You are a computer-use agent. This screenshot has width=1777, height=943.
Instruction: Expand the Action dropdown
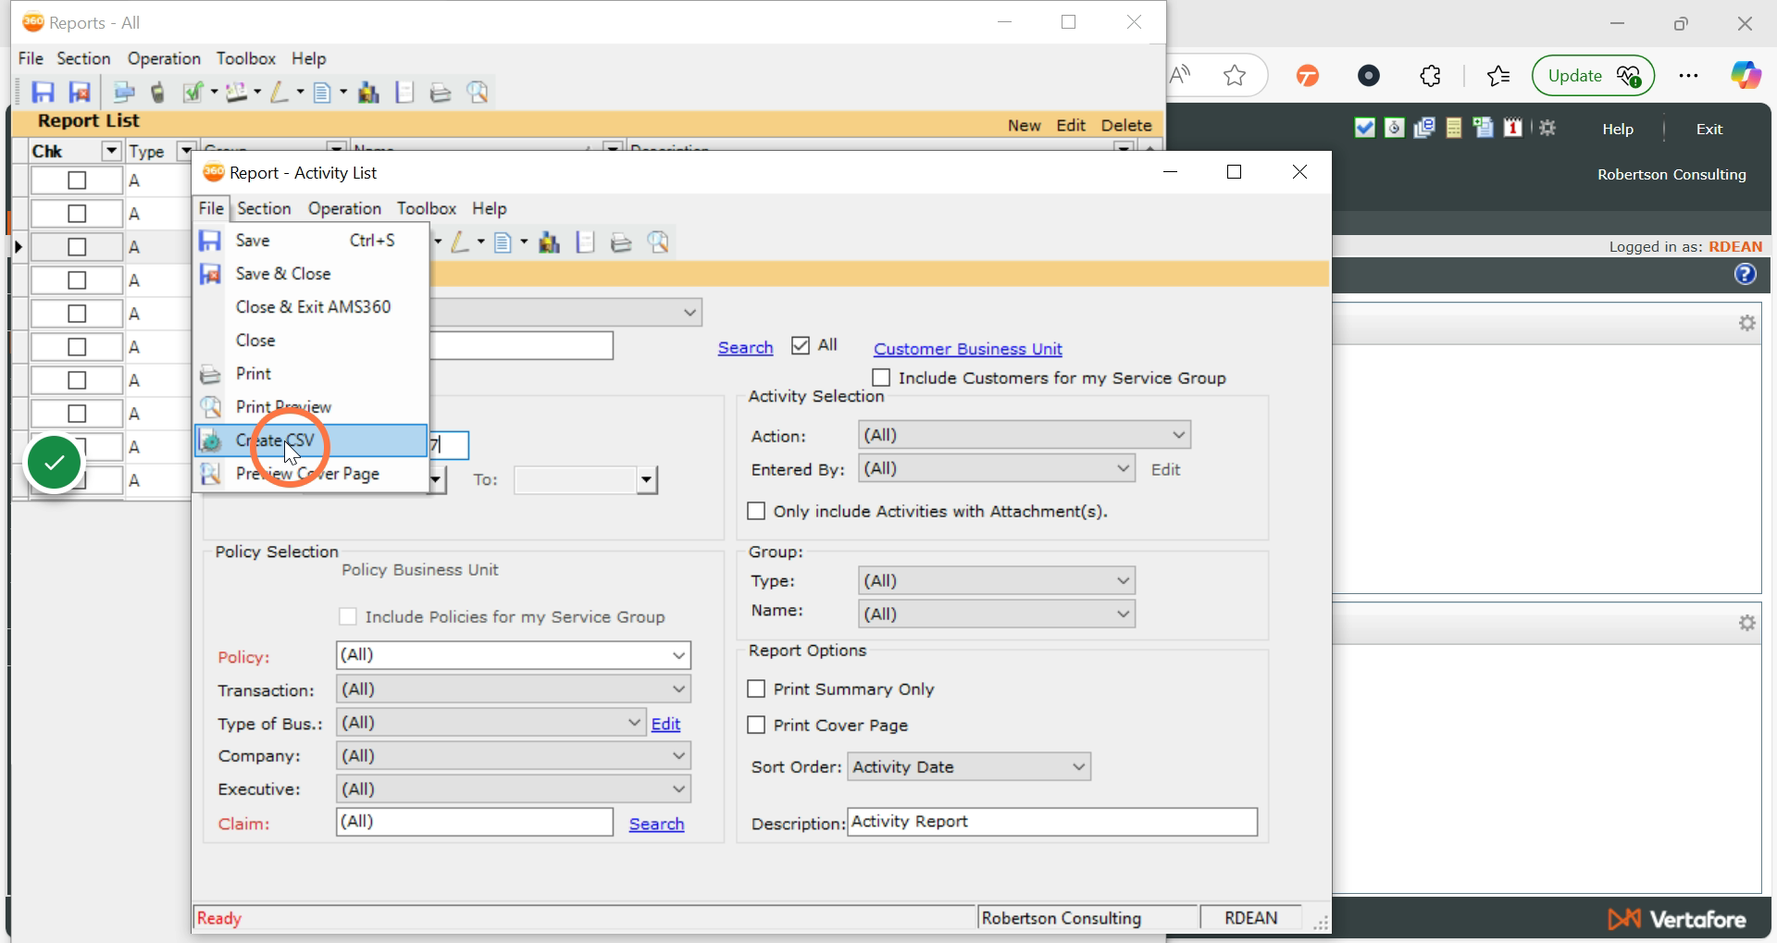(1178, 435)
